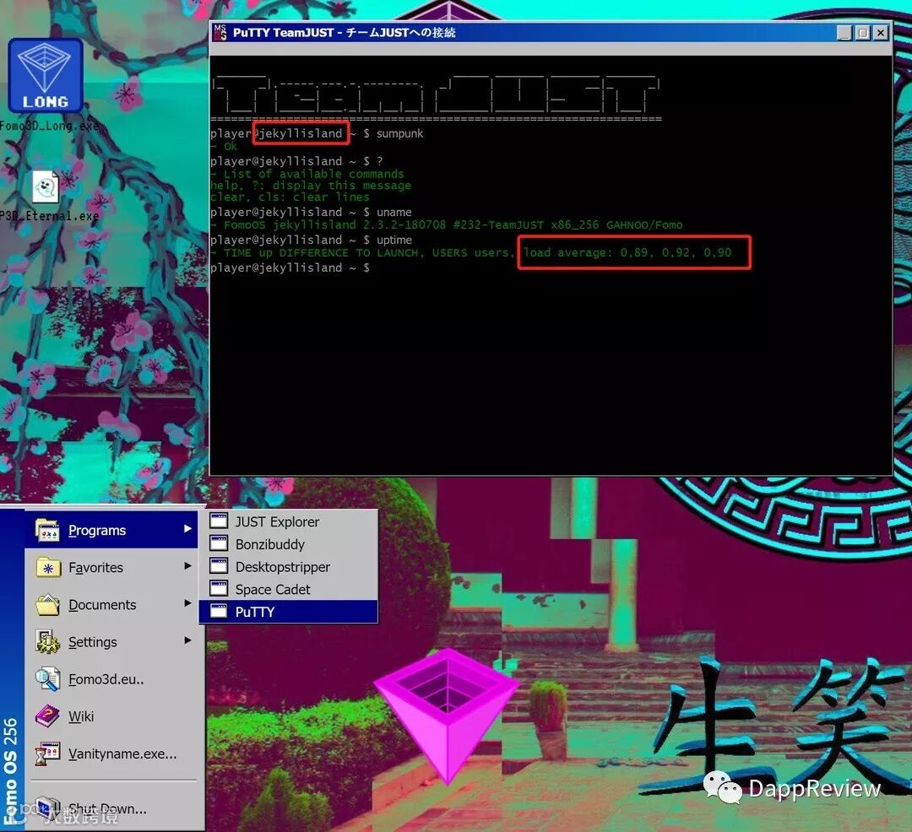Click the Wiki help book icon
This screenshot has width=912, height=832.
click(x=47, y=716)
